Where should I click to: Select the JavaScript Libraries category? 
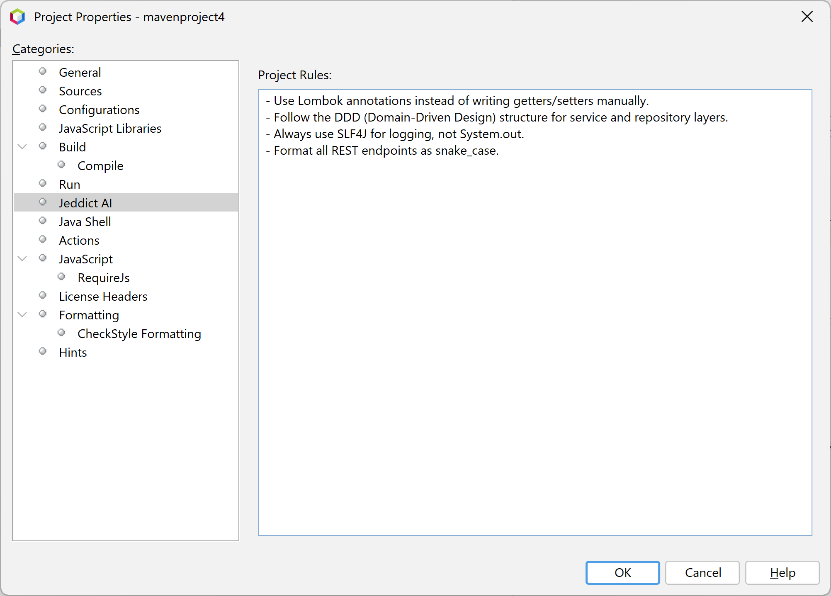tap(110, 129)
